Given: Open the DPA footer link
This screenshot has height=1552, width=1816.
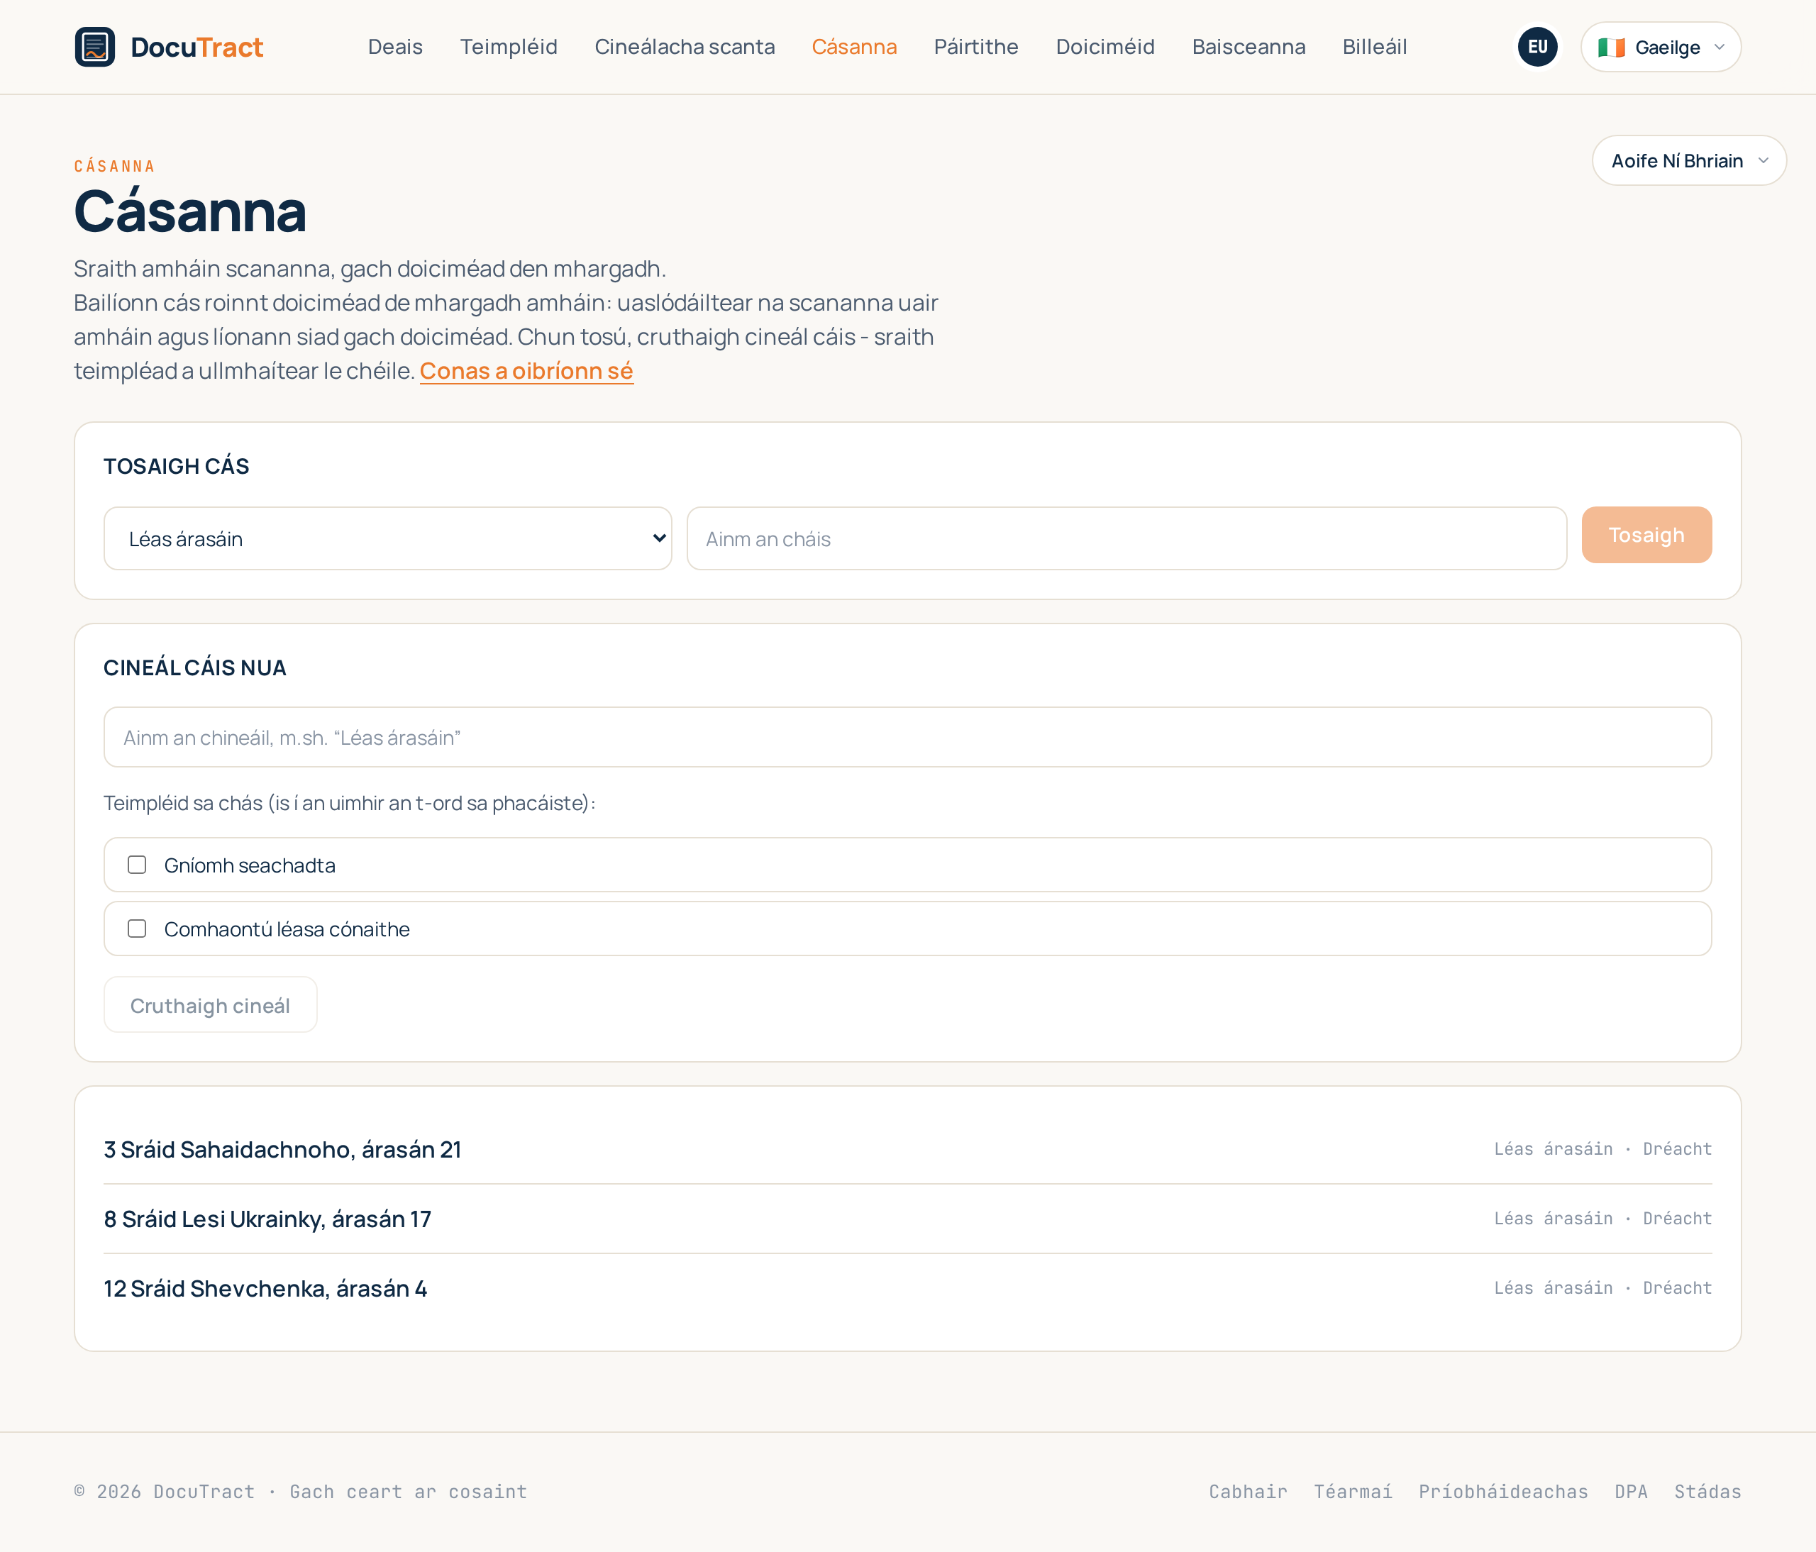Looking at the screenshot, I should tap(1631, 1492).
